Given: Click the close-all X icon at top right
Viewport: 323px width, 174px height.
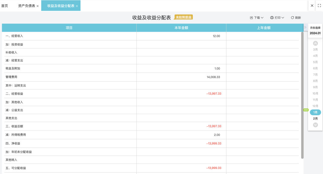Looking at the screenshot, I should (x=312, y=6).
